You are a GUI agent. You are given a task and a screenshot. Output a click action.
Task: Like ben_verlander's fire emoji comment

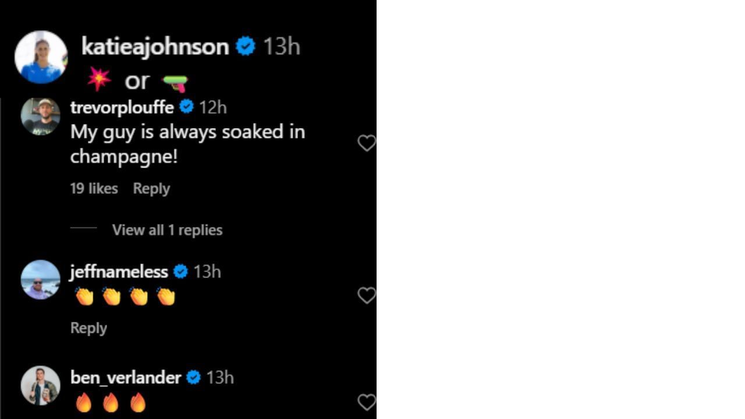pos(366,402)
